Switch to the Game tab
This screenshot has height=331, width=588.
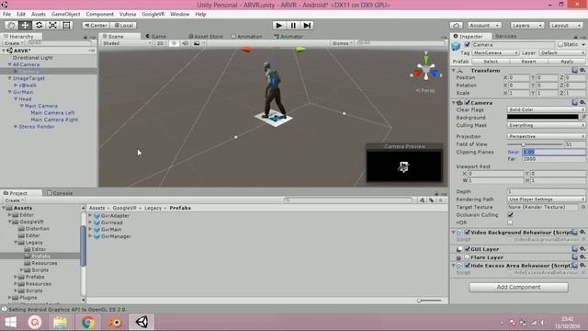156,37
